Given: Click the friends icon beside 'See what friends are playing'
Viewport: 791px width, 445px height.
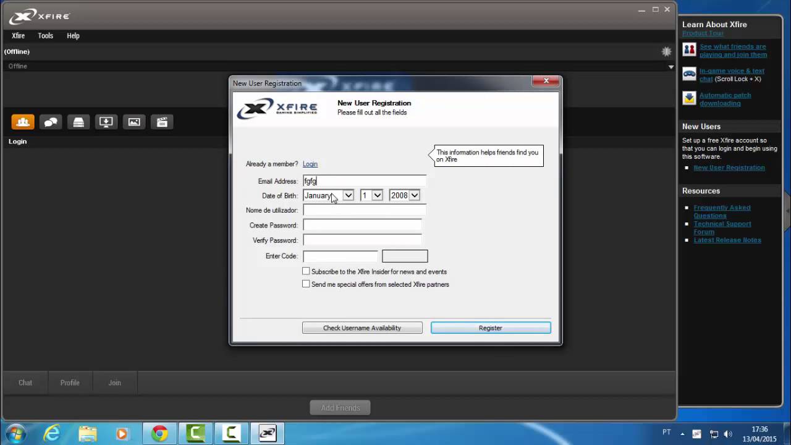Looking at the screenshot, I should (689, 49).
